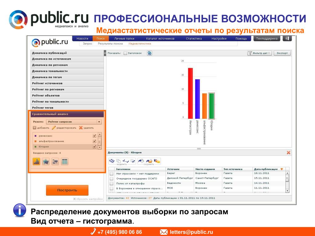315x236 pixels.
Task: Open the 'Поиск' menu tab
Action: [101, 38]
